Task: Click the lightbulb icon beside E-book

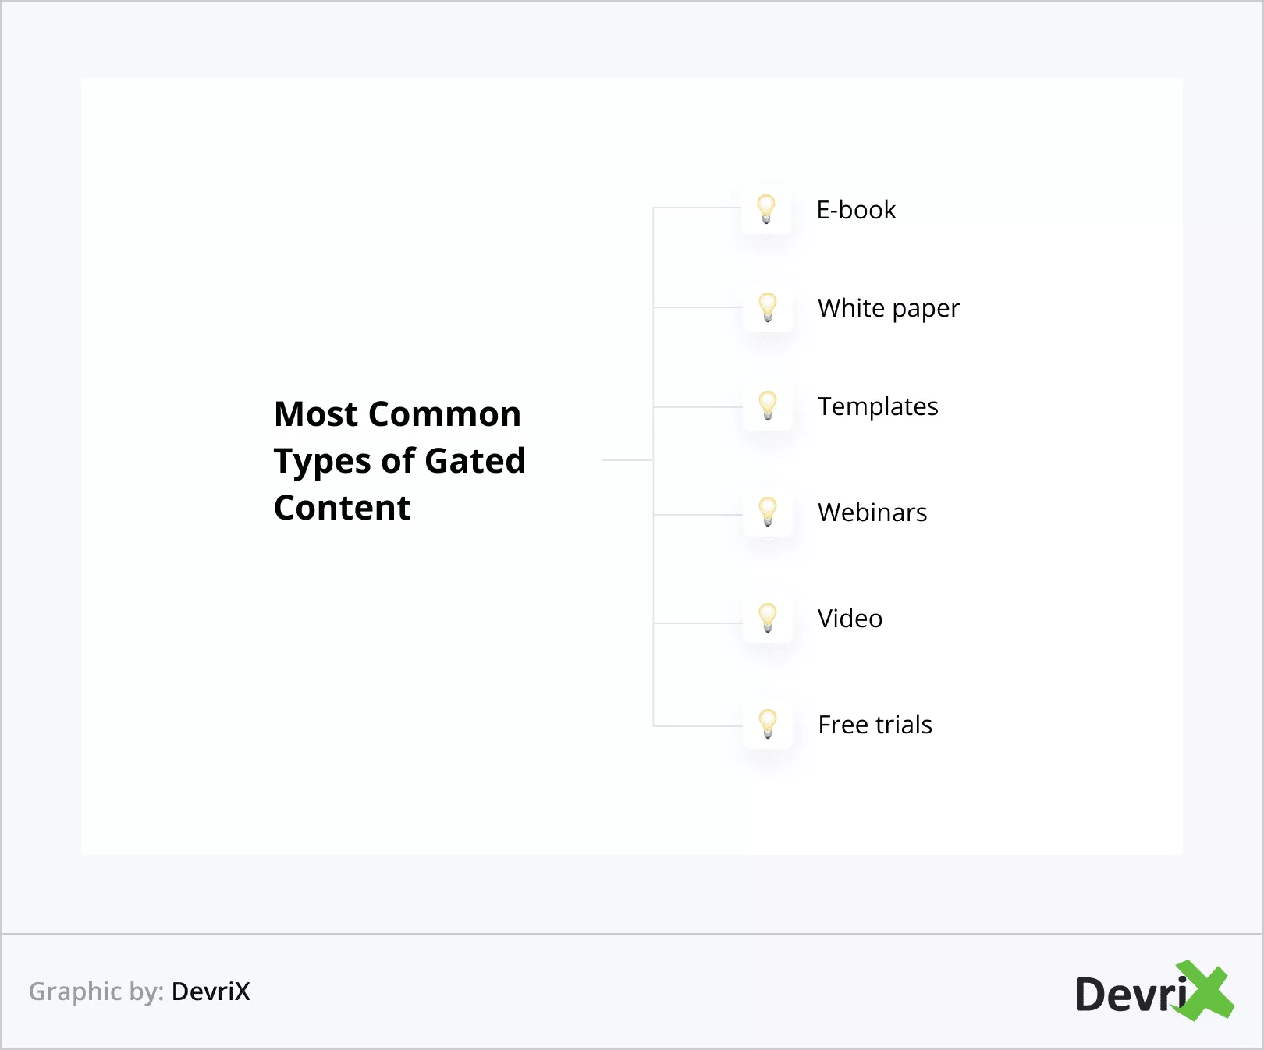Action: [x=767, y=209]
